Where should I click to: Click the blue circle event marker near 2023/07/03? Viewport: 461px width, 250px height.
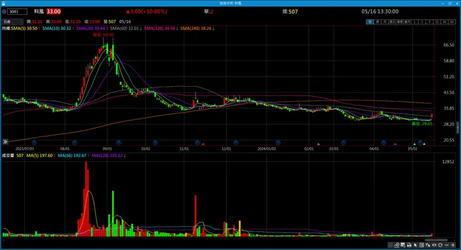pyautogui.click(x=34, y=142)
